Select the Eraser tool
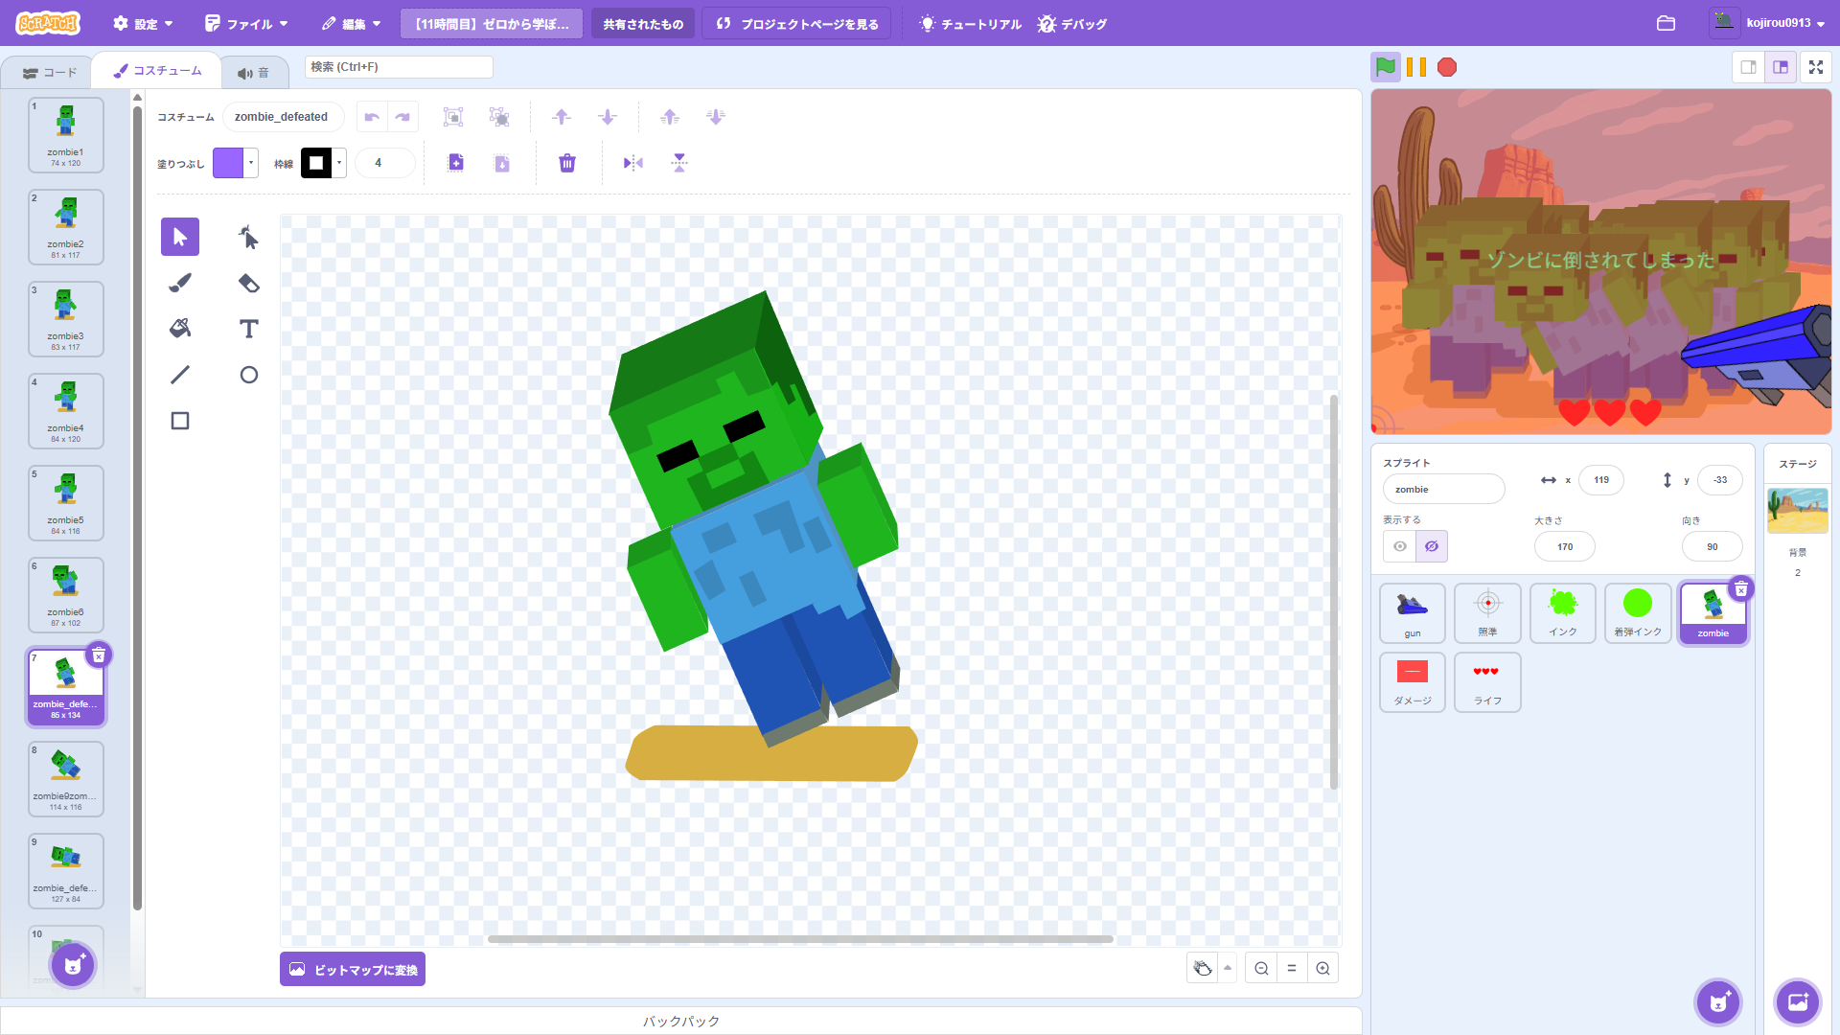The image size is (1840, 1035). (x=248, y=283)
